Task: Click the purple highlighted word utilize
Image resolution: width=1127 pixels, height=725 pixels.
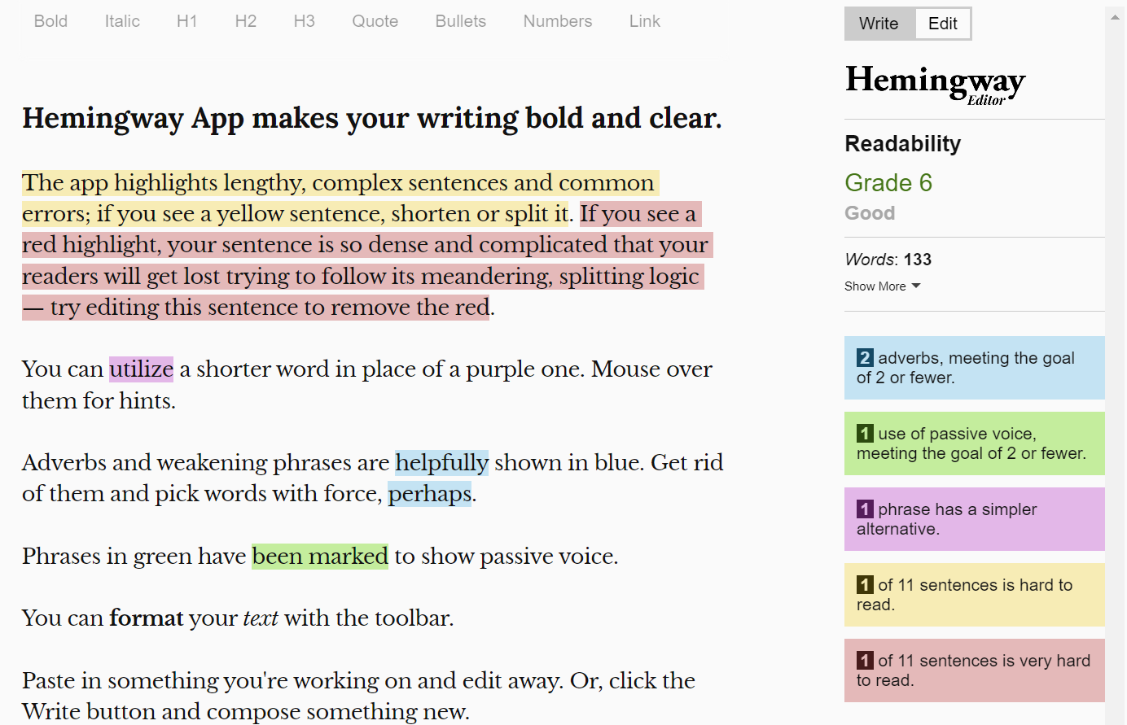Action: (142, 369)
